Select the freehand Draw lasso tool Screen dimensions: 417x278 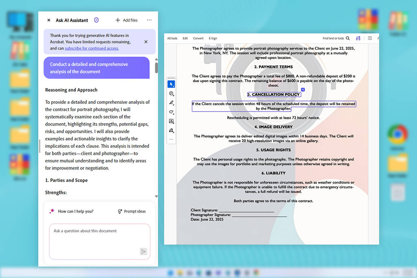pos(171,112)
